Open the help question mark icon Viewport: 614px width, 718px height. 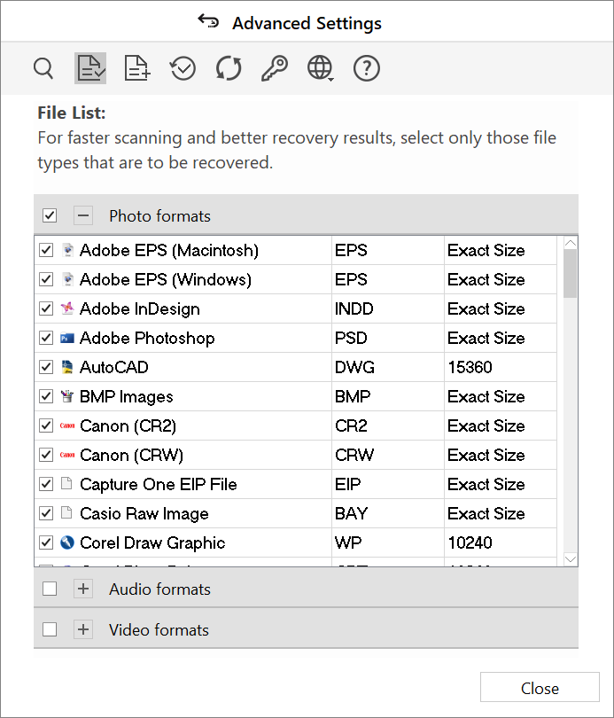367,68
